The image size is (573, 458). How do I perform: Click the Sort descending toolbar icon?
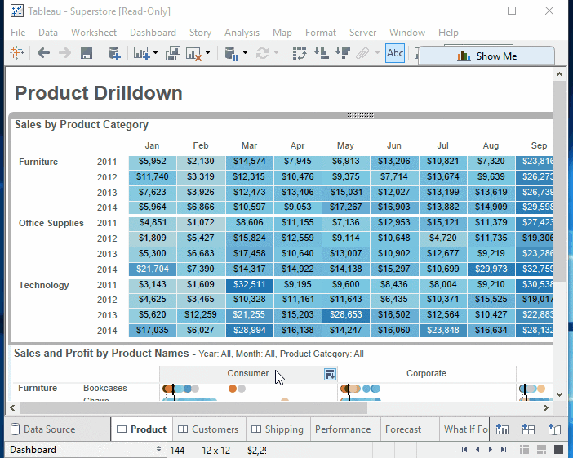pos(342,54)
